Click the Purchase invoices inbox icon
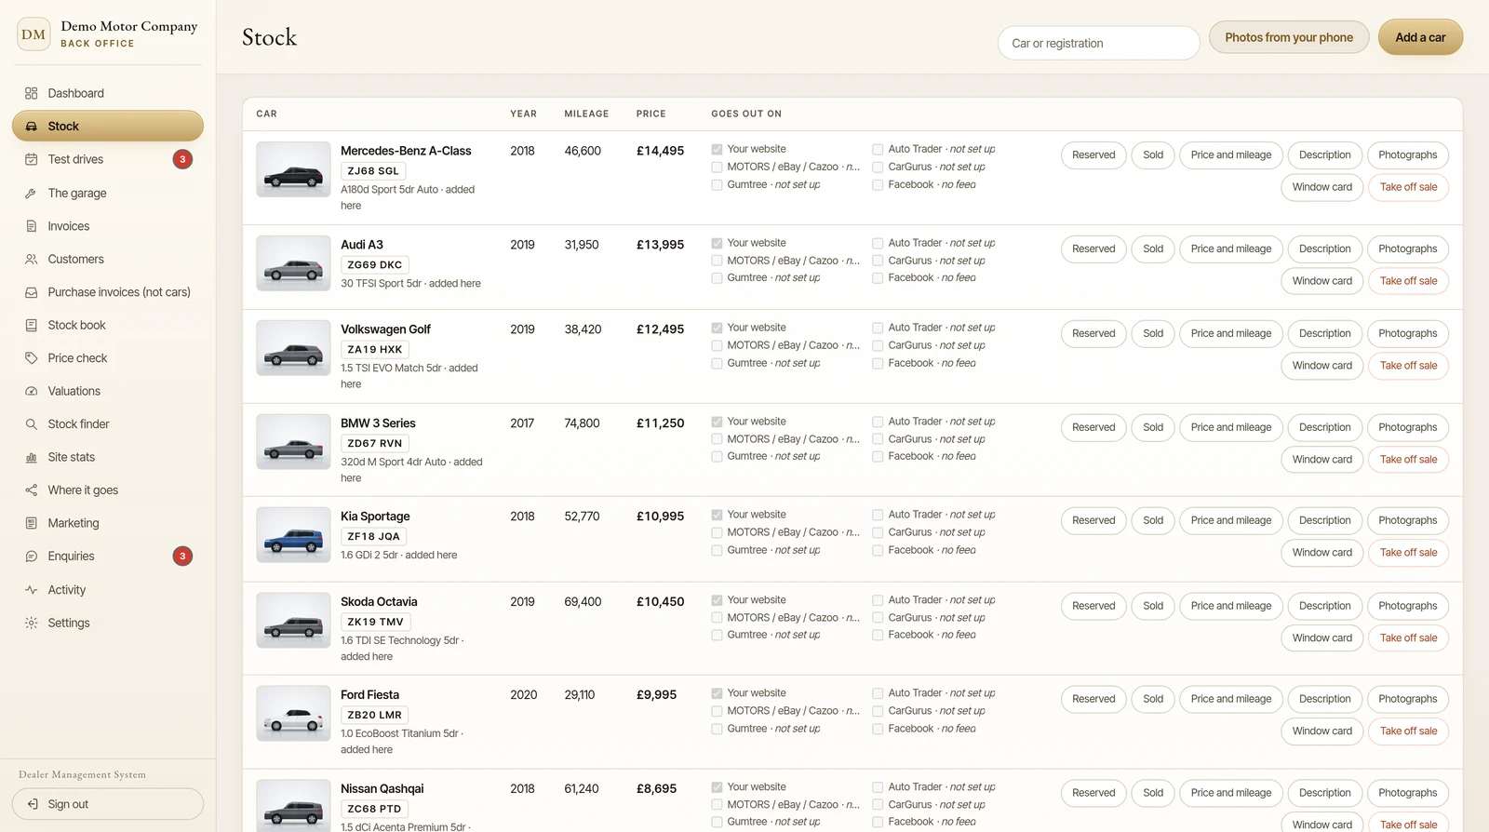The width and height of the screenshot is (1489, 832). pos(31,292)
